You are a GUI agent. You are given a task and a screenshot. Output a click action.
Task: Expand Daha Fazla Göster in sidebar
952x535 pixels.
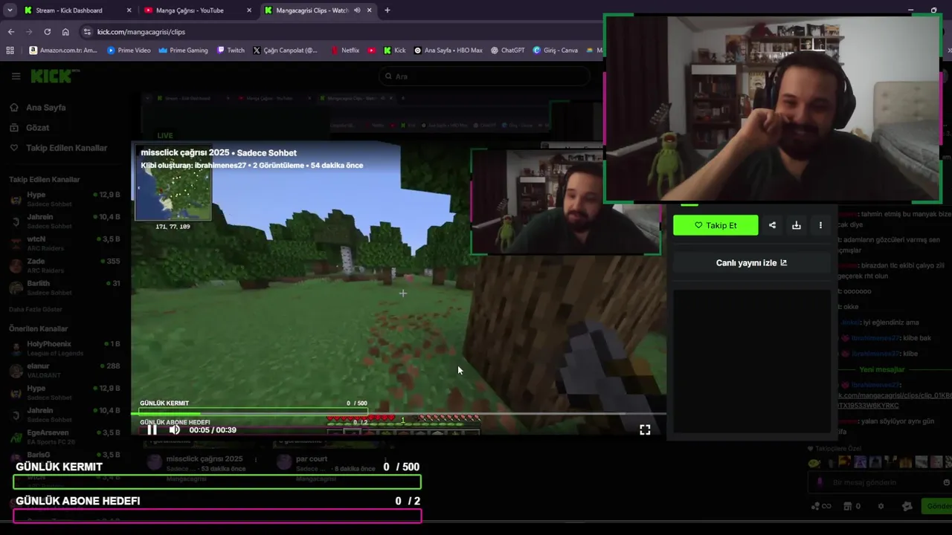coord(36,309)
